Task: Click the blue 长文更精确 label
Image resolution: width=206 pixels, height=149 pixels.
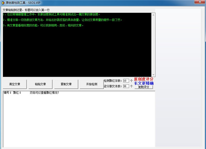Action: pyautogui.click(x=144, y=83)
